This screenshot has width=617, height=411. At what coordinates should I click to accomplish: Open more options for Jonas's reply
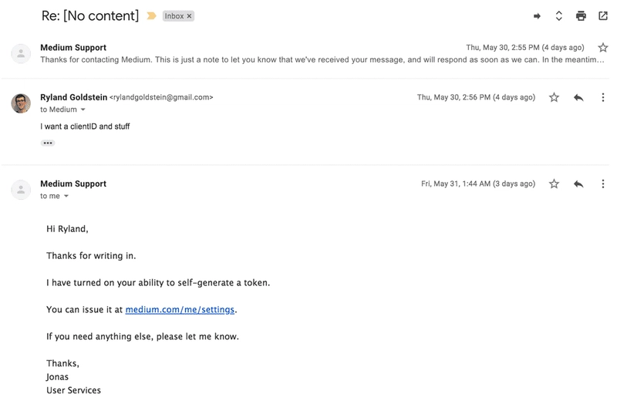603,184
